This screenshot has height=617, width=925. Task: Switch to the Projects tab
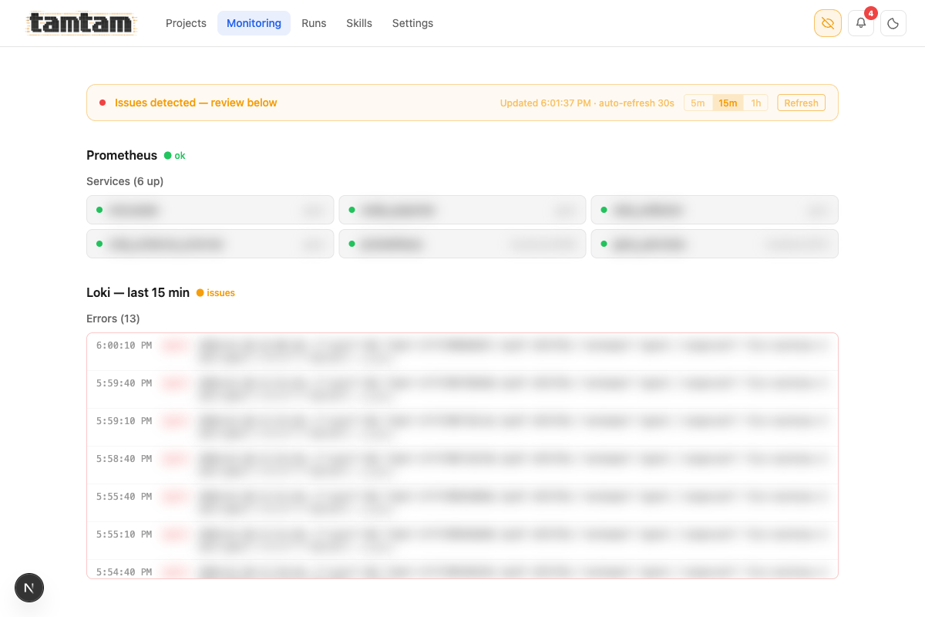pos(186,23)
